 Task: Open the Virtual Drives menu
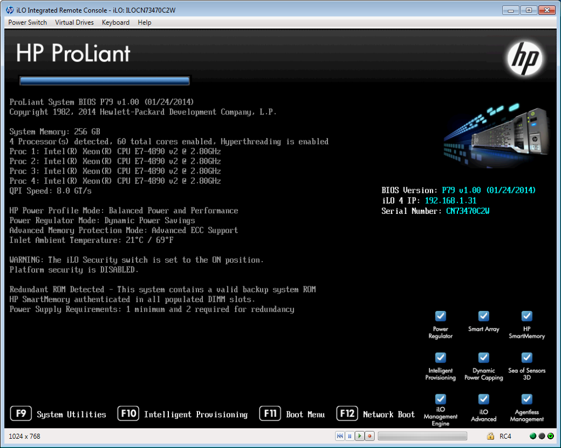point(74,22)
